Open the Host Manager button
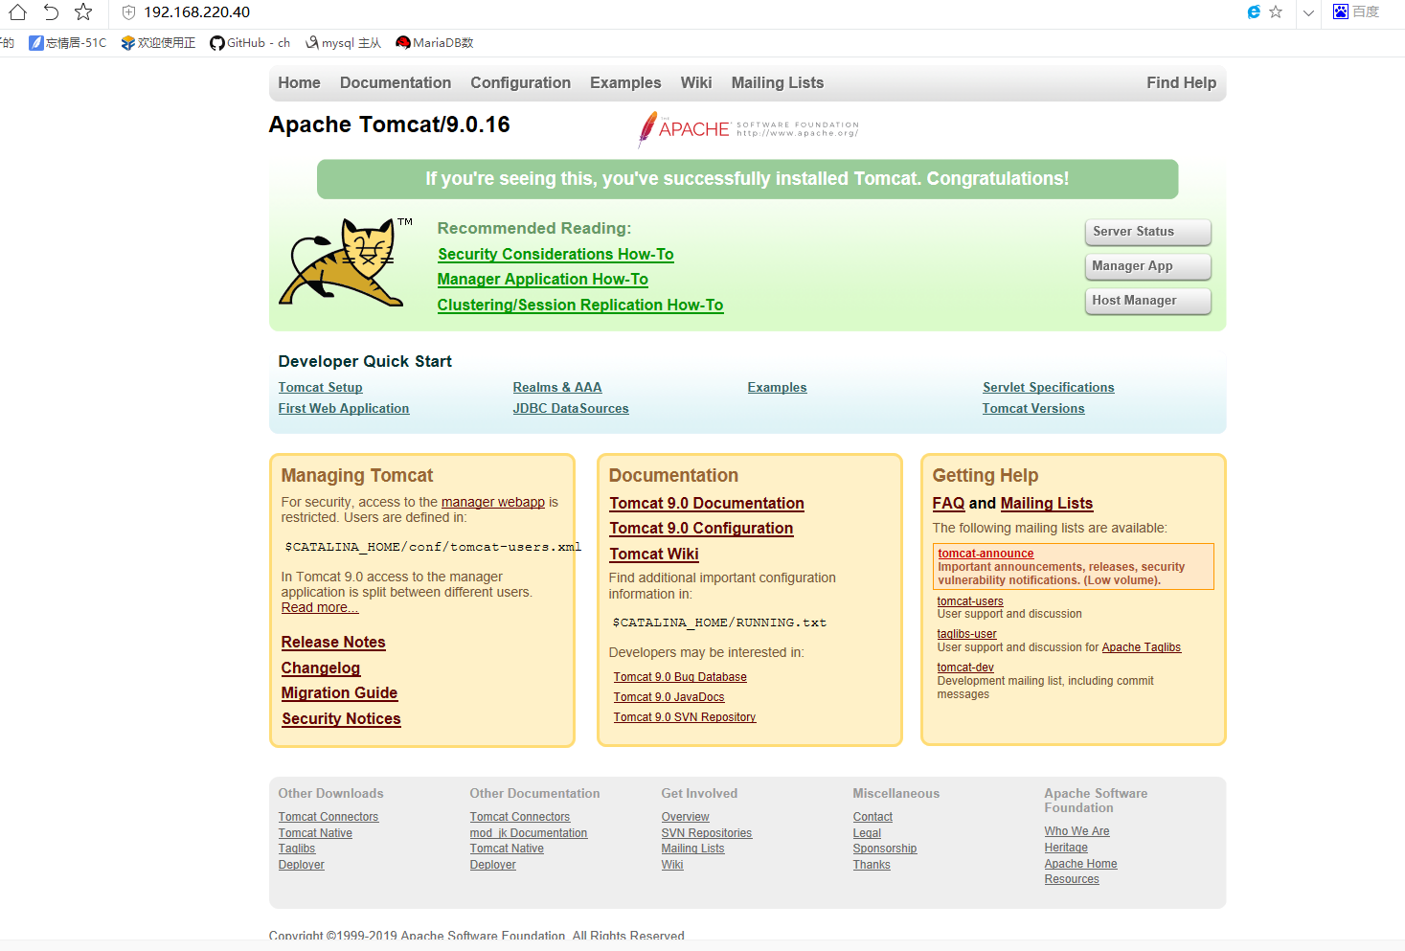 point(1147,301)
